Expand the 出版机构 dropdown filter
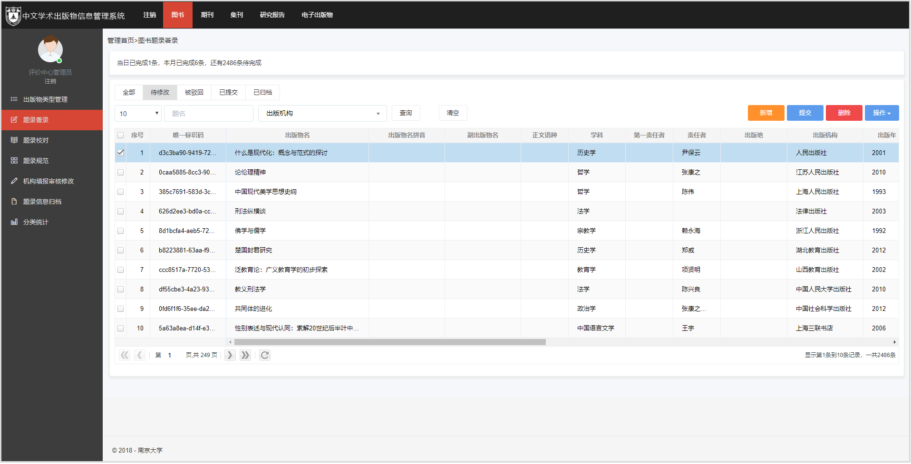 pyautogui.click(x=322, y=114)
